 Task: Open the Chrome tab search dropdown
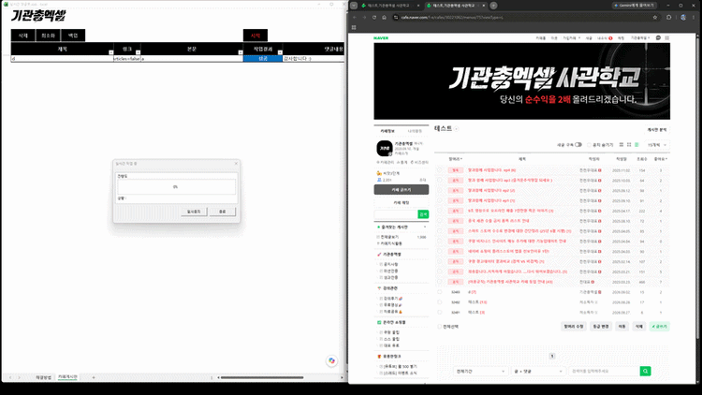(x=354, y=6)
